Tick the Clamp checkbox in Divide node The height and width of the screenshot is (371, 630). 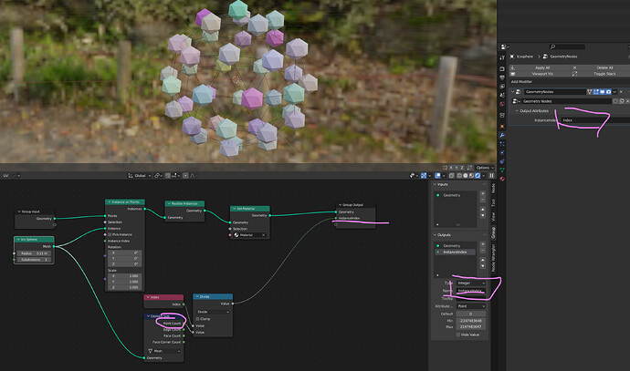point(198,319)
